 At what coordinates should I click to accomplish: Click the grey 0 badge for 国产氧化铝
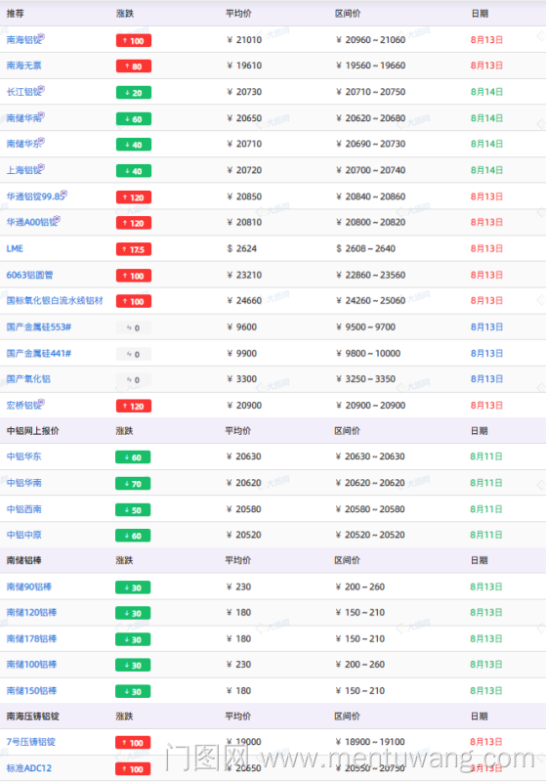[x=134, y=380]
